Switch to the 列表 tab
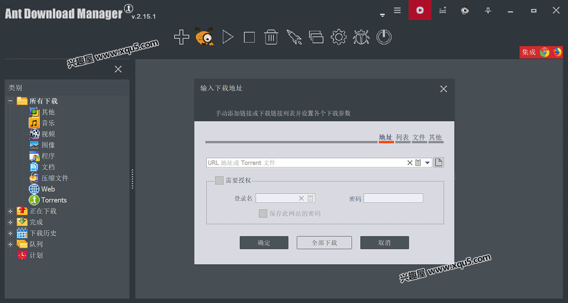This screenshot has width=568, height=303. 403,138
